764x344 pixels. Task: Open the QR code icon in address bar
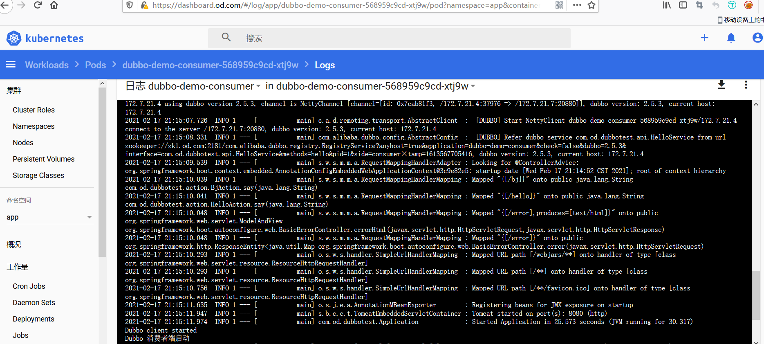[559, 5]
